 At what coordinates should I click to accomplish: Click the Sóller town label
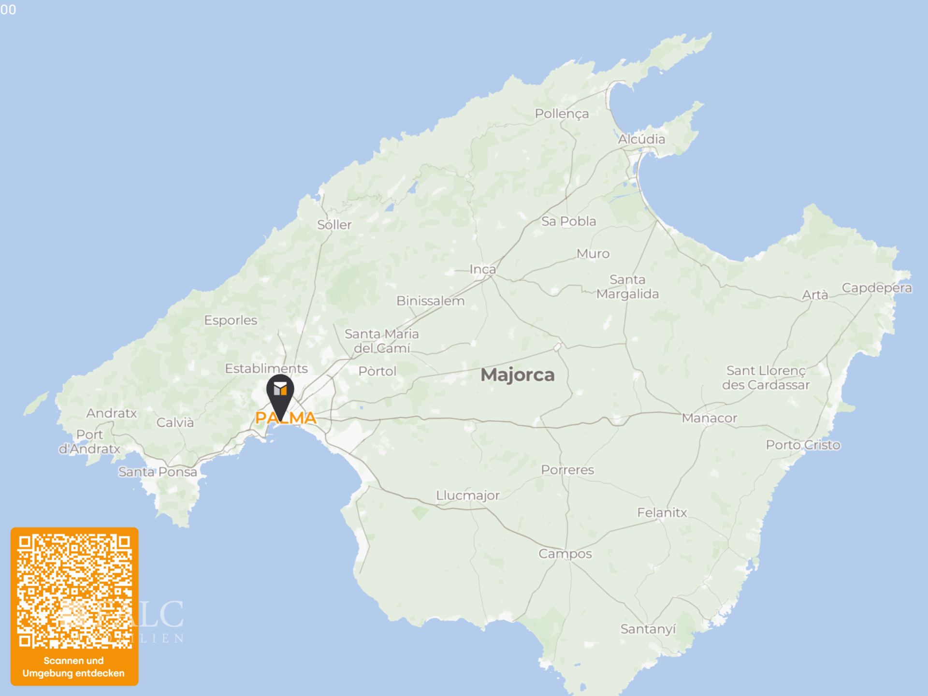[334, 225]
